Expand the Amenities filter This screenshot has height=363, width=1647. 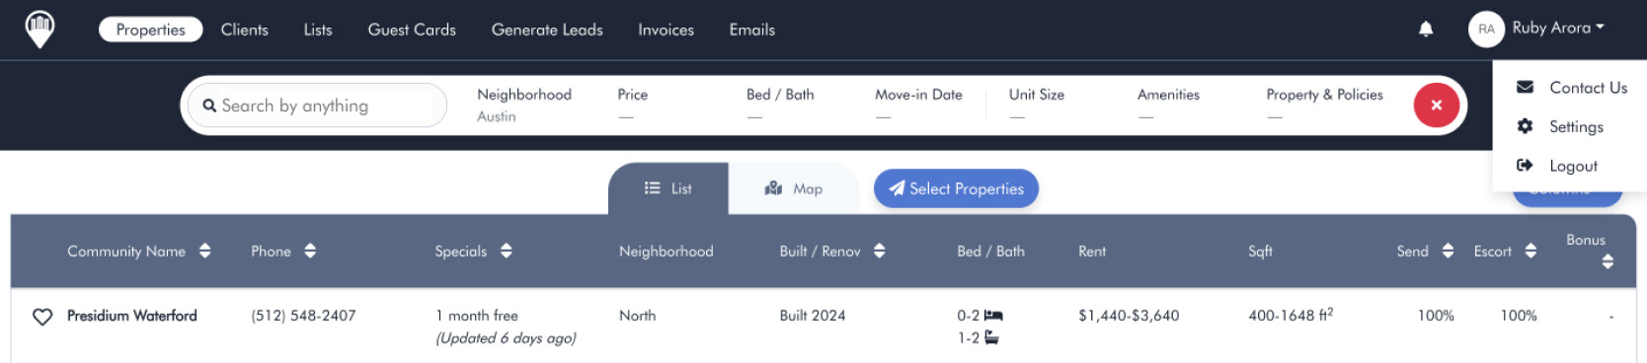pos(1168,105)
